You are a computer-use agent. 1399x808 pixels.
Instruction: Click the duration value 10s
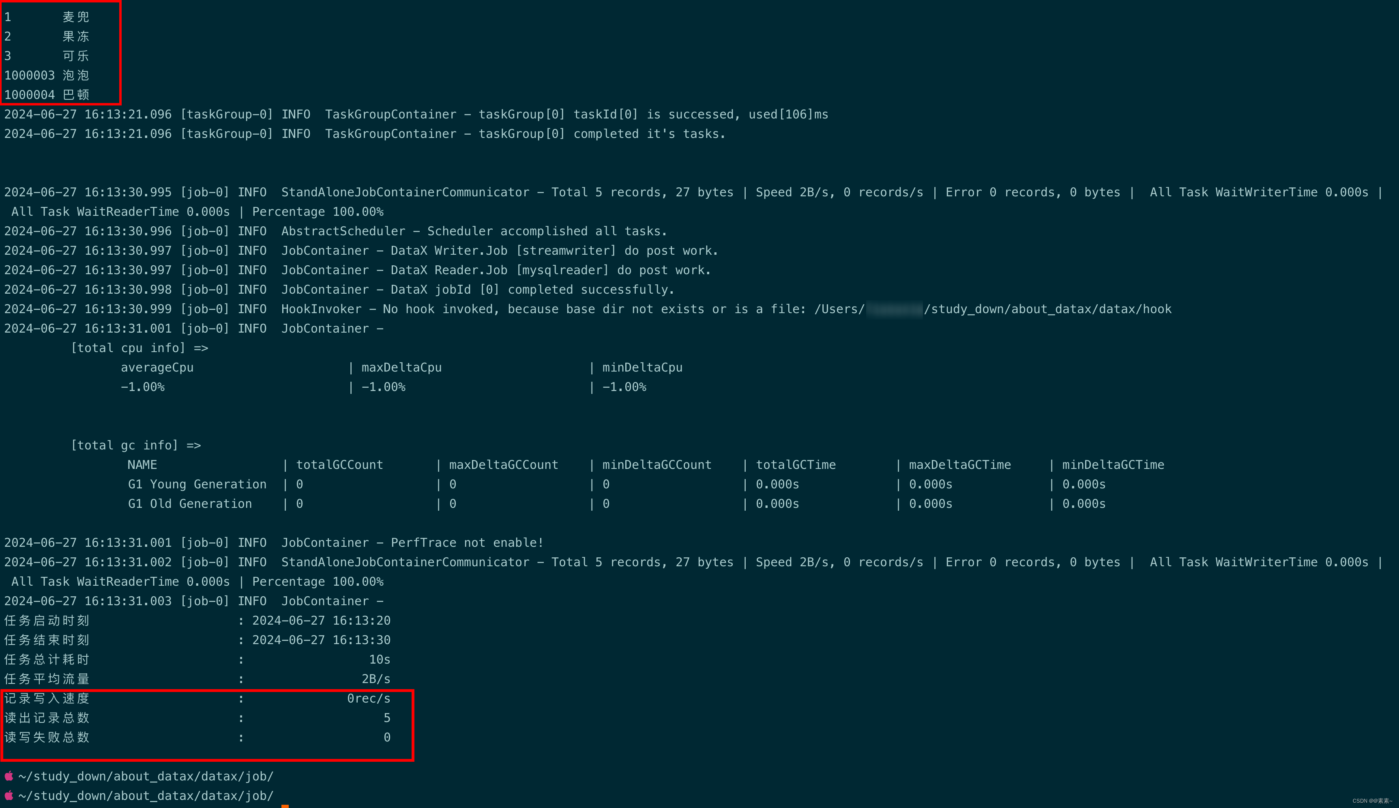coord(380,659)
